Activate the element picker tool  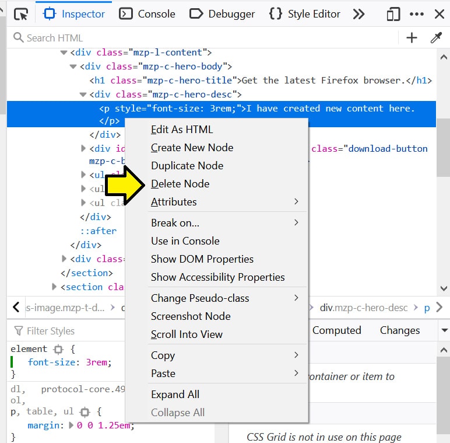[21, 14]
